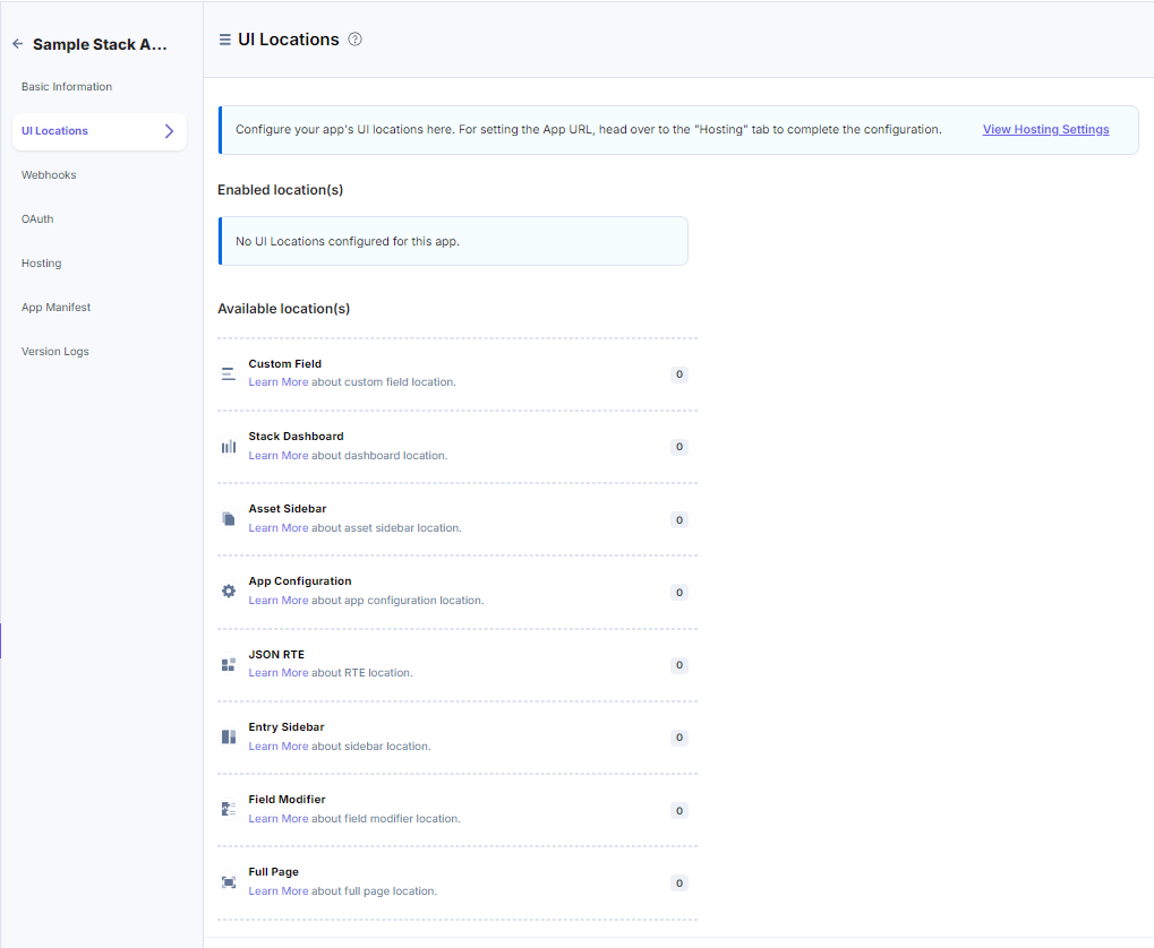Click the Asset Sidebar file icon

click(228, 519)
